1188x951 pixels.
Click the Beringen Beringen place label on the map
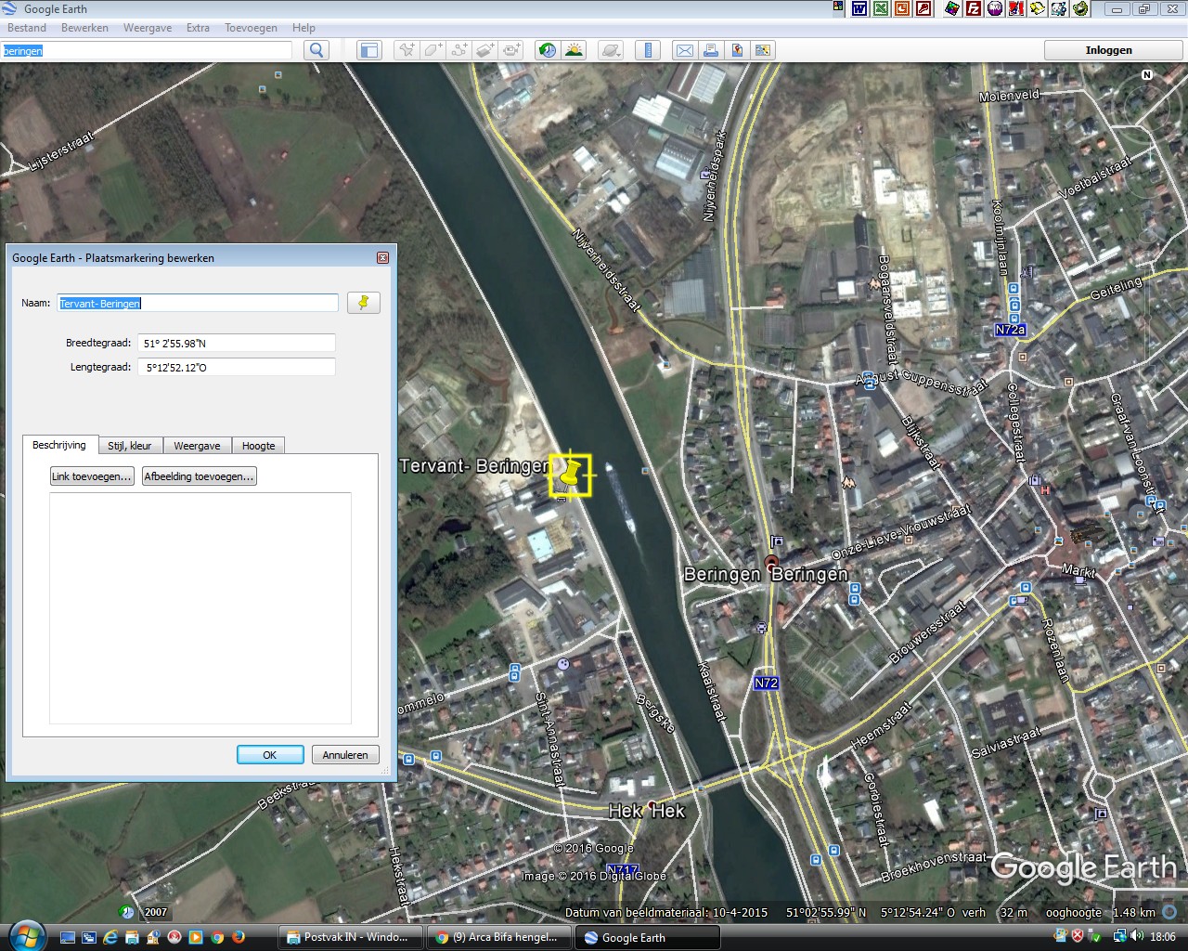766,574
